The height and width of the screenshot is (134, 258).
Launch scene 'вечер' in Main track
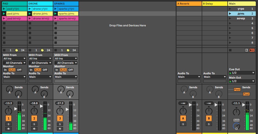[x=230, y=19]
